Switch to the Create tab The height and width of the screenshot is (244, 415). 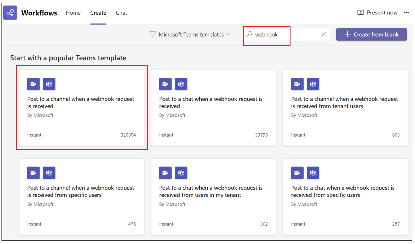(98, 13)
